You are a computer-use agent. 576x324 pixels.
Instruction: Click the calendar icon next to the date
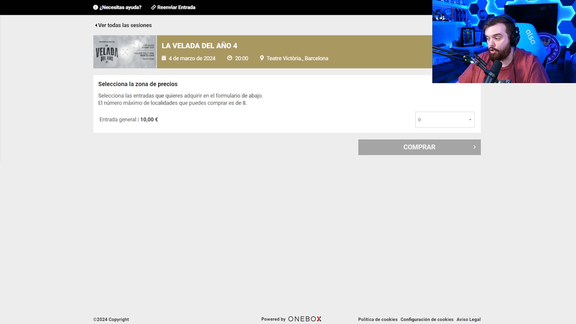coord(164,58)
